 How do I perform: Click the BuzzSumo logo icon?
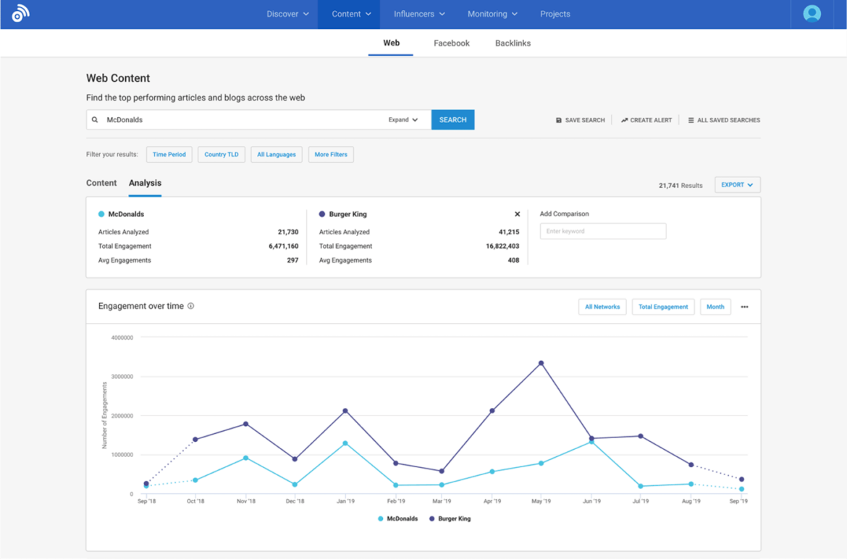pos(19,13)
